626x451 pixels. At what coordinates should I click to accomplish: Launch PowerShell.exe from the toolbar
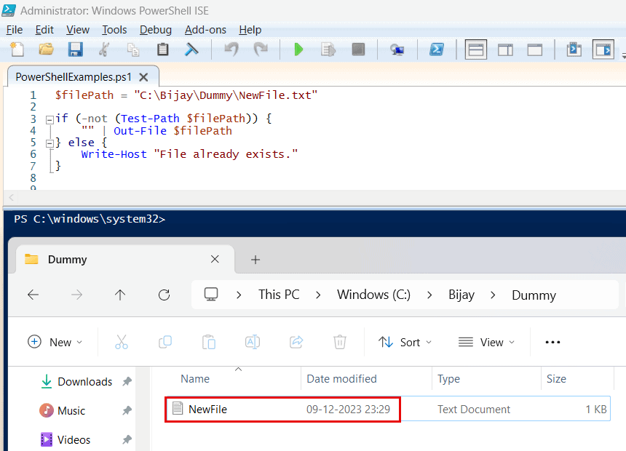[x=437, y=49]
